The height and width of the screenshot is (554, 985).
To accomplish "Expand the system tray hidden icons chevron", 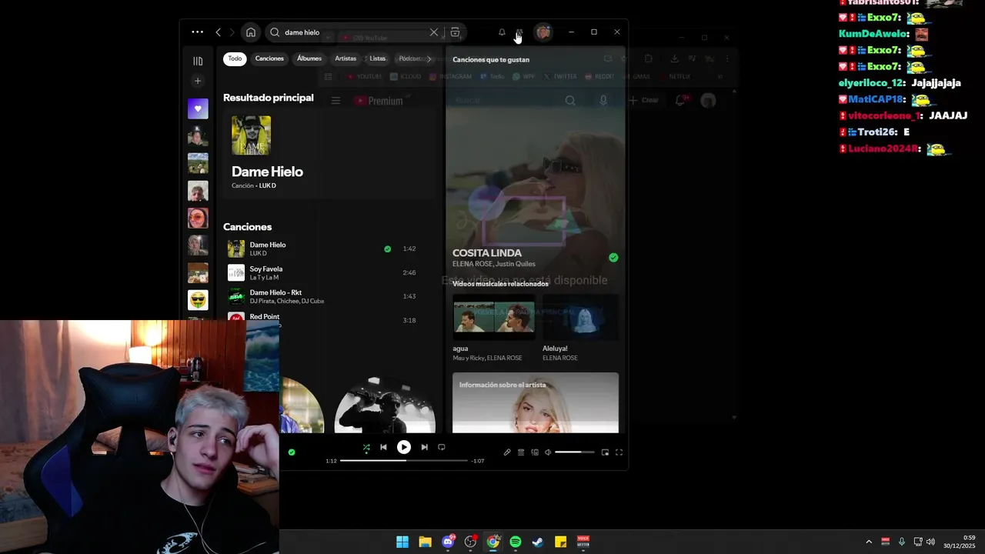I will pyautogui.click(x=869, y=542).
